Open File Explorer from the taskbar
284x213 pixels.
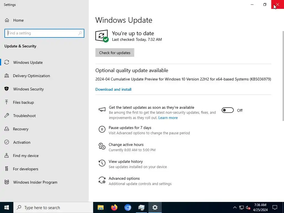[100, 207]
